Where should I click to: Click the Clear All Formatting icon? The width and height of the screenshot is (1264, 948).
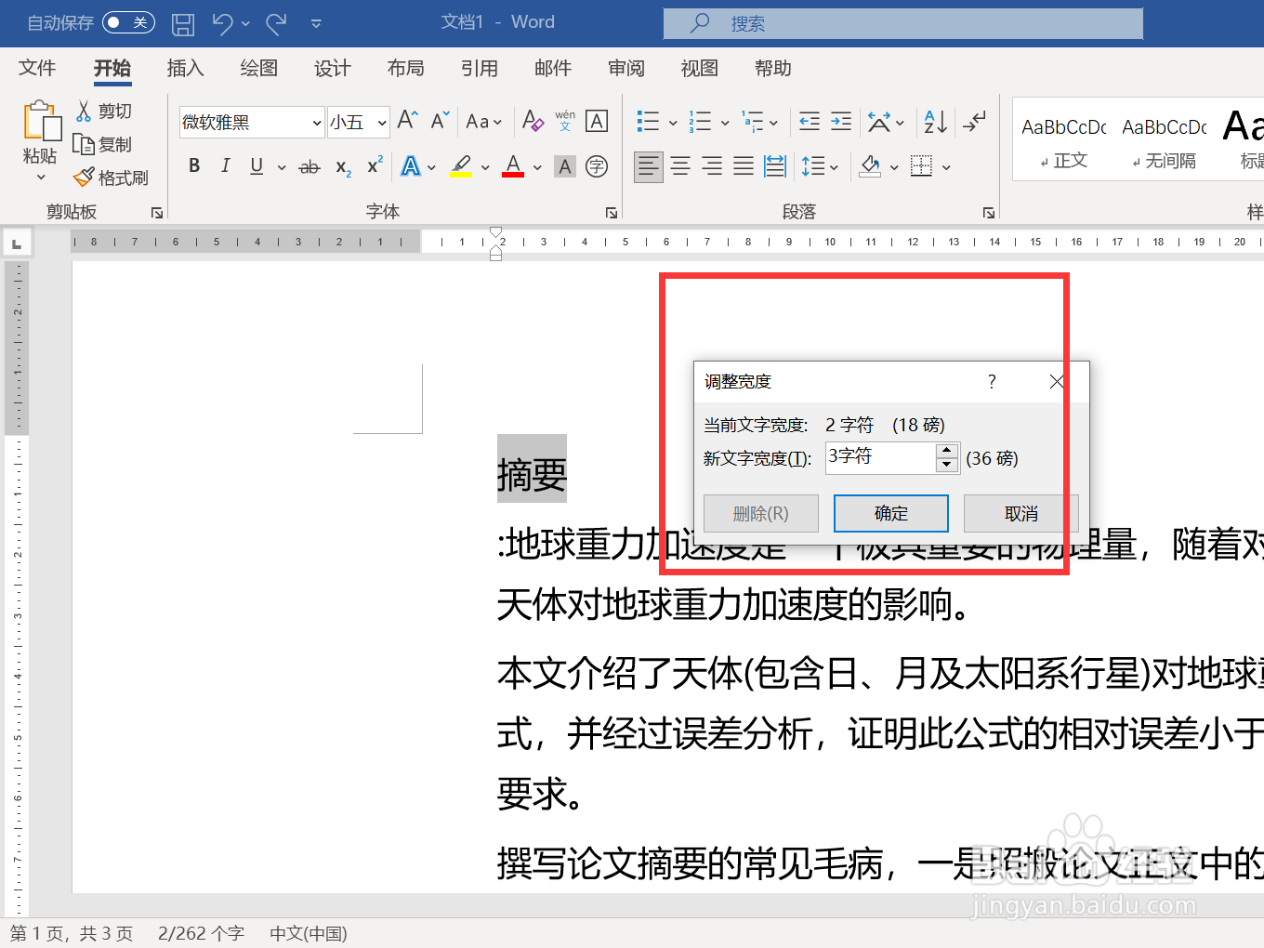click(x=533, y=122)
